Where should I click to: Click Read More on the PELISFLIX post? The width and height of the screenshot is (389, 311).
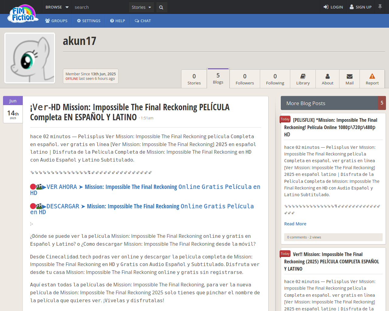pos(295,224)
